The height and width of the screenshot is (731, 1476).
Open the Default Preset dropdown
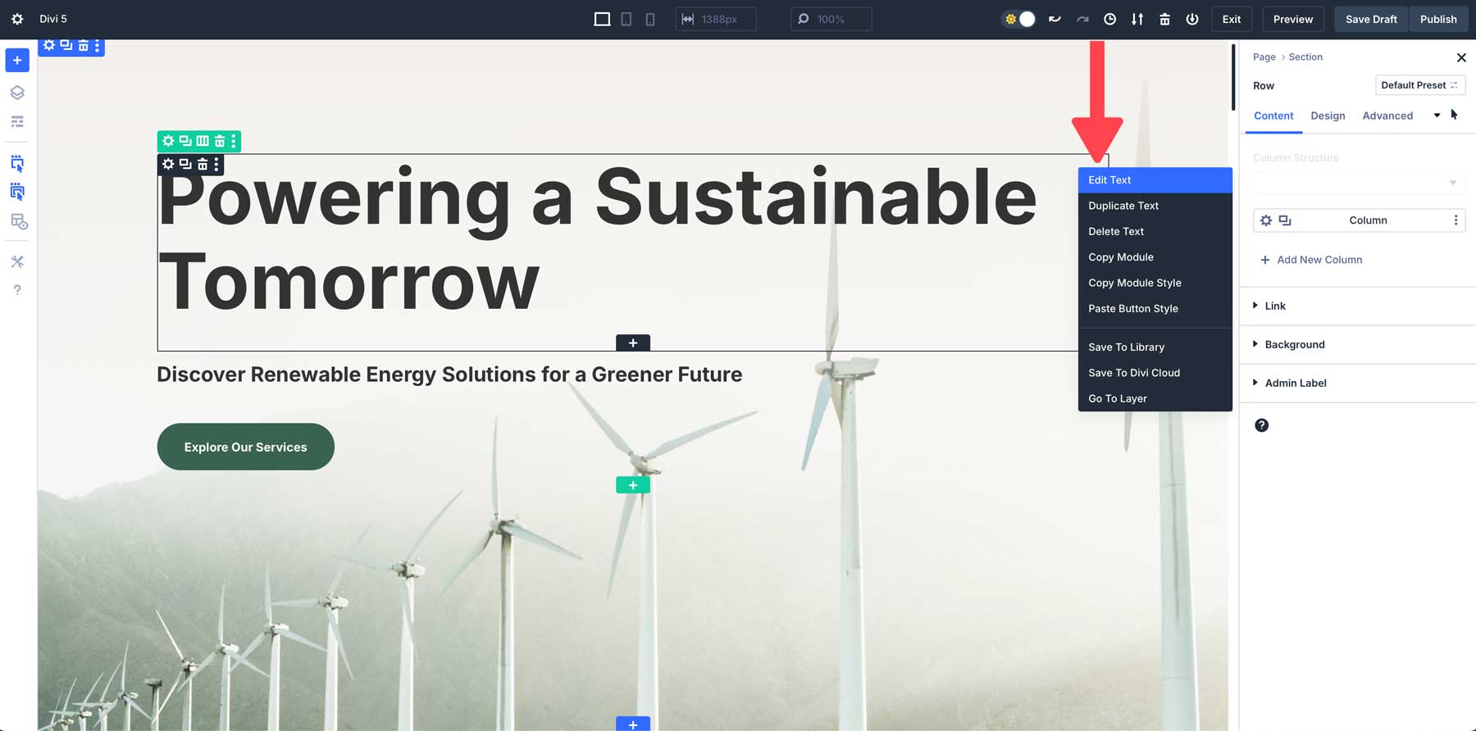point(1420,85)
